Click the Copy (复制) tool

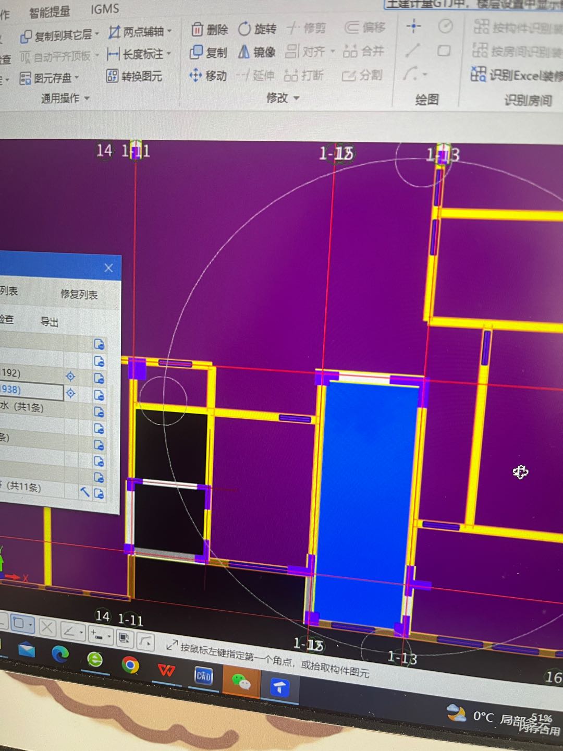pyautogui.click(x=209, y=52)
